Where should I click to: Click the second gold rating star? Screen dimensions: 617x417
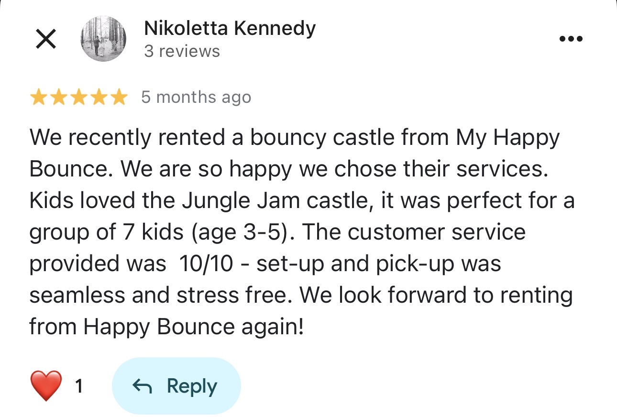[x=58, y=98]
